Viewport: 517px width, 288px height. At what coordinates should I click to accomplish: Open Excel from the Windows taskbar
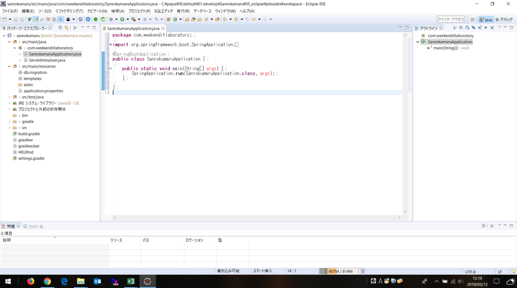[131, 282]
